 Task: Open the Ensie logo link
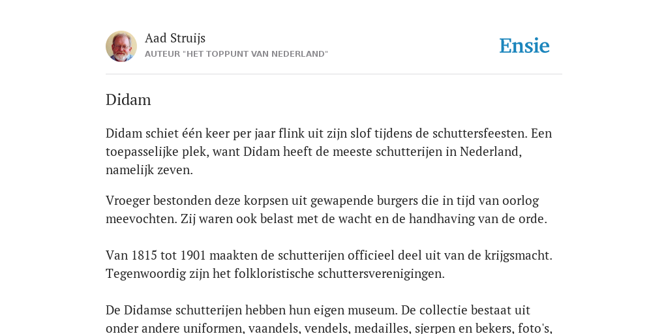click(524, 46)
